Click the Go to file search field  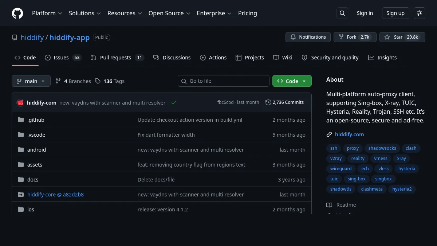click(x=224, y=81)
